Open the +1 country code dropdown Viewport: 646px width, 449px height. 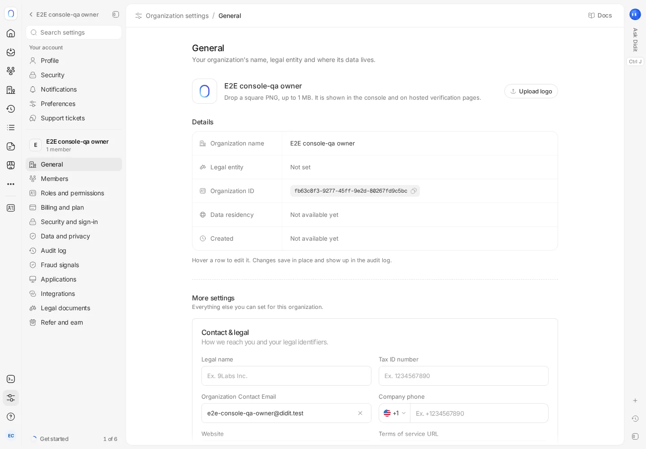click(395, 413)
